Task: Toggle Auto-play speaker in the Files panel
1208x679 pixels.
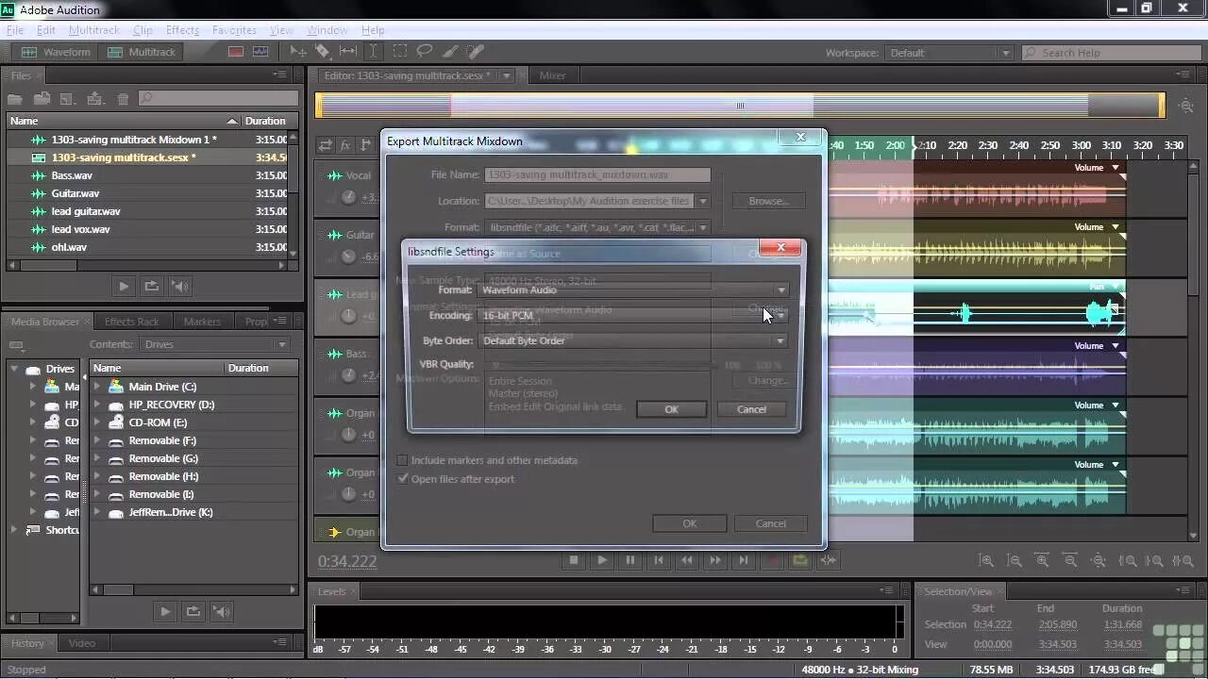Action: pyautogui.click(x=180, y=286)
